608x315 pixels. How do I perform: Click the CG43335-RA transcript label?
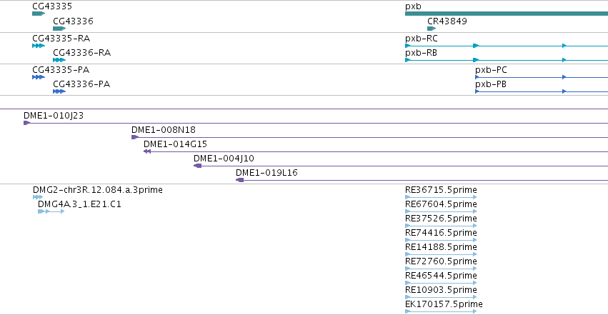pos(61,39)
